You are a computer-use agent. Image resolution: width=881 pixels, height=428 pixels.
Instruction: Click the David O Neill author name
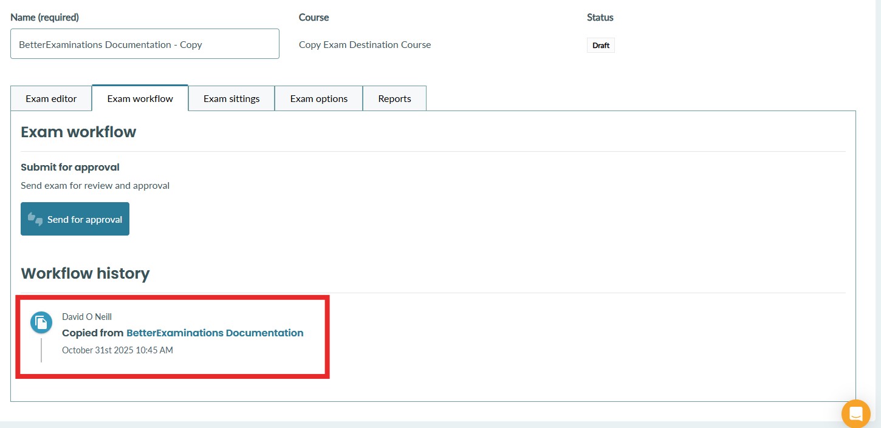pos(87,316)
